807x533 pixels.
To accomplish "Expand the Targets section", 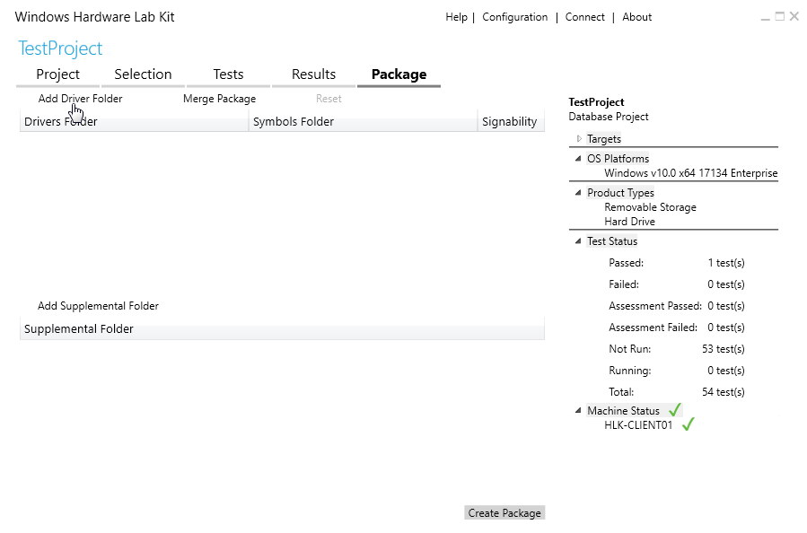I will click(x=579, y=139).
